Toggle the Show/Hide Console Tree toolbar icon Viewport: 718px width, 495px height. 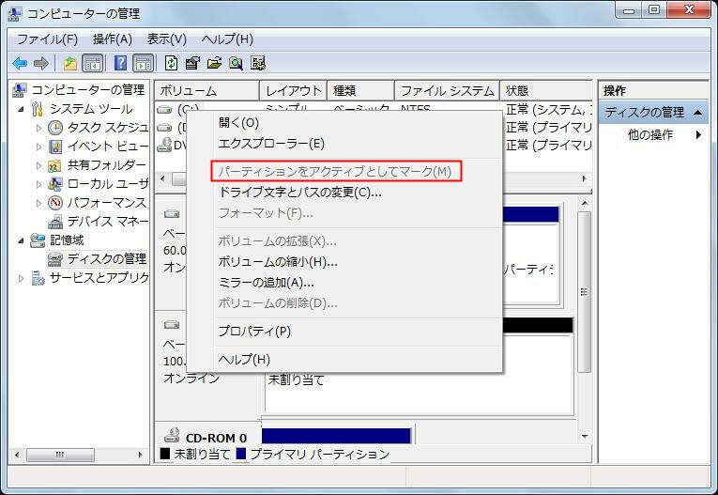point(93,63)
